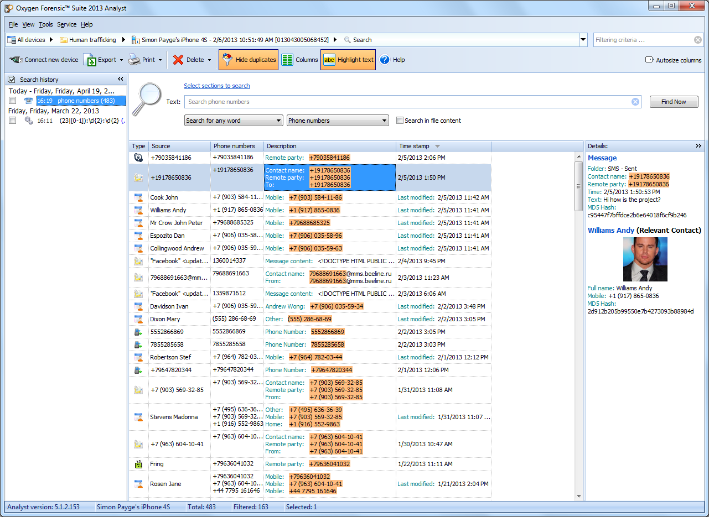Expand the Search for any word dropdown
This screenshot has height=517, width=709.
pyautogui.click(x=234, y=121)
